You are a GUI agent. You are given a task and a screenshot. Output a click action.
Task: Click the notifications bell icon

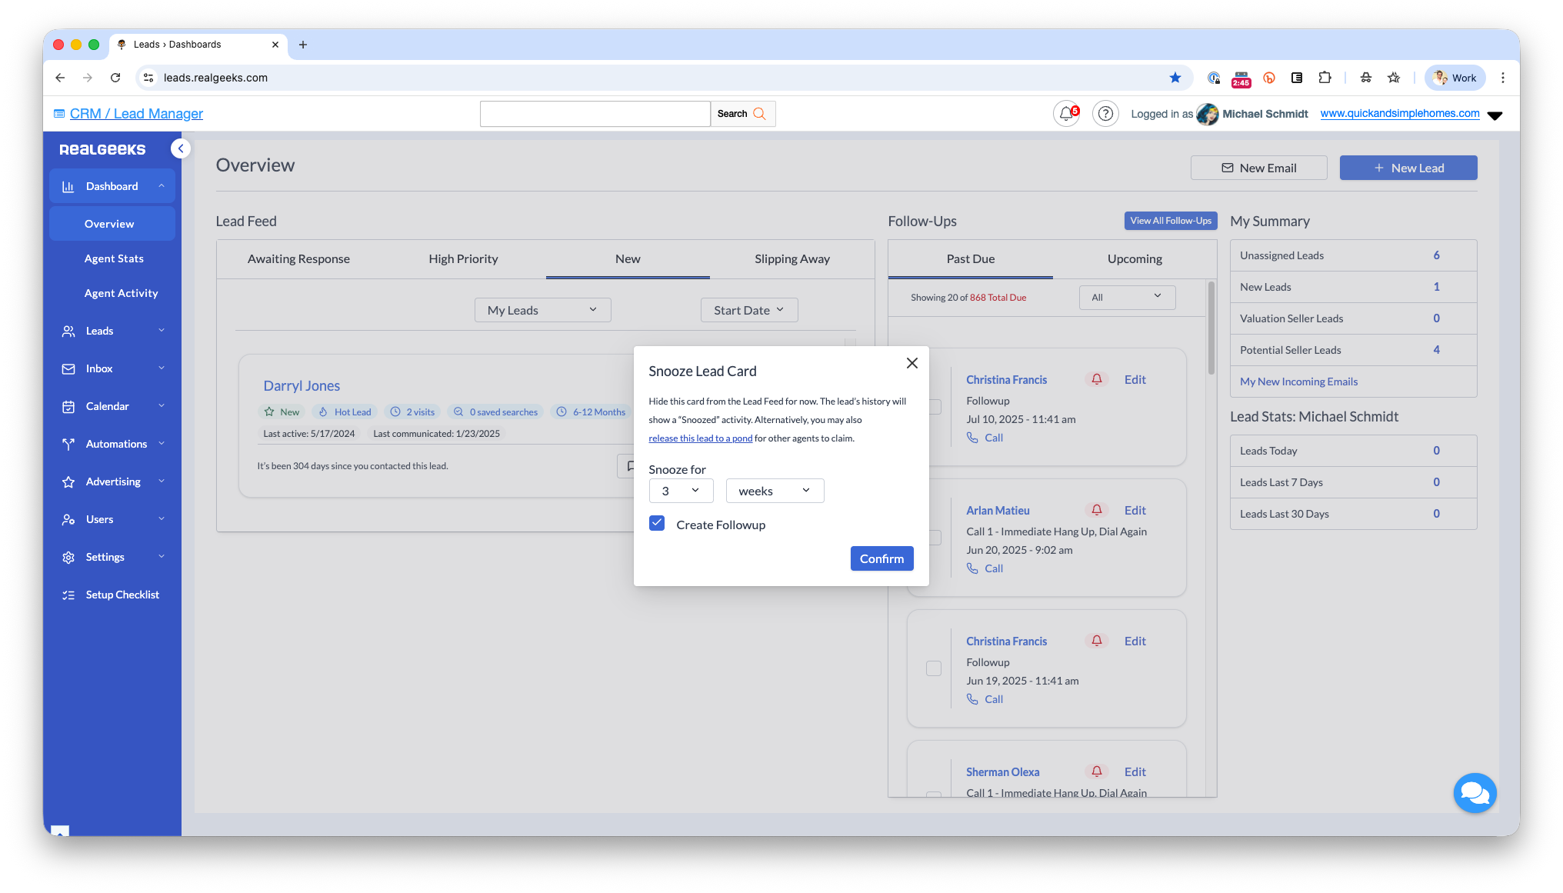click(1066, 114)
